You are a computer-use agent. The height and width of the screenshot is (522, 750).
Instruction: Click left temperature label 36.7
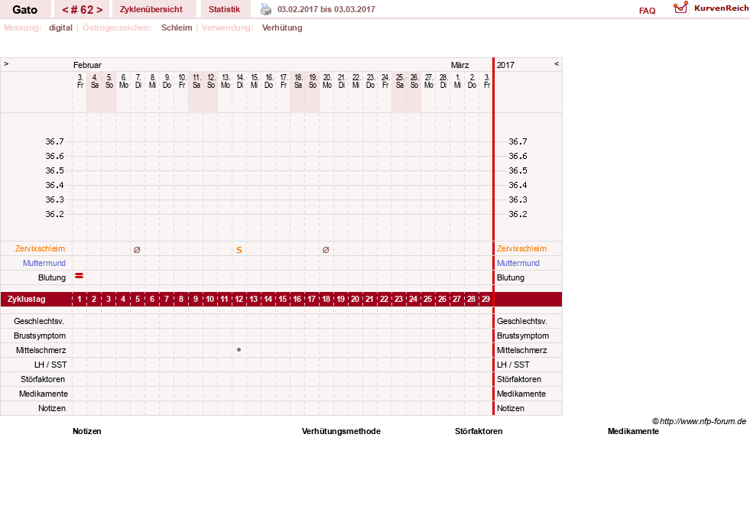[54, 141]
